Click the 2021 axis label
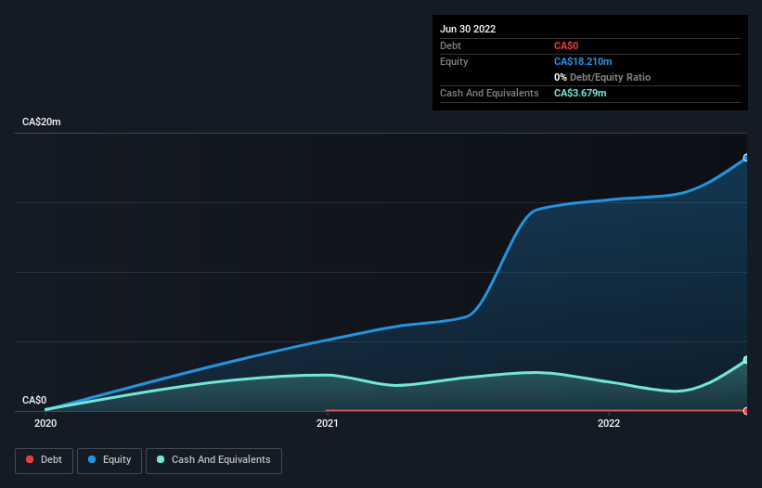Viewport: 762px width, 488px height. click(x=328, y=423)
